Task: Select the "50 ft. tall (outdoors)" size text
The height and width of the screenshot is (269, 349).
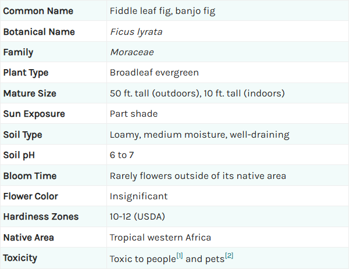Action: coord(155,94)
